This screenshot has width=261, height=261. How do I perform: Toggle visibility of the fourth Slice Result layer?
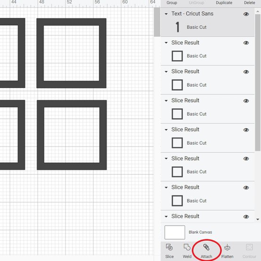246,130
